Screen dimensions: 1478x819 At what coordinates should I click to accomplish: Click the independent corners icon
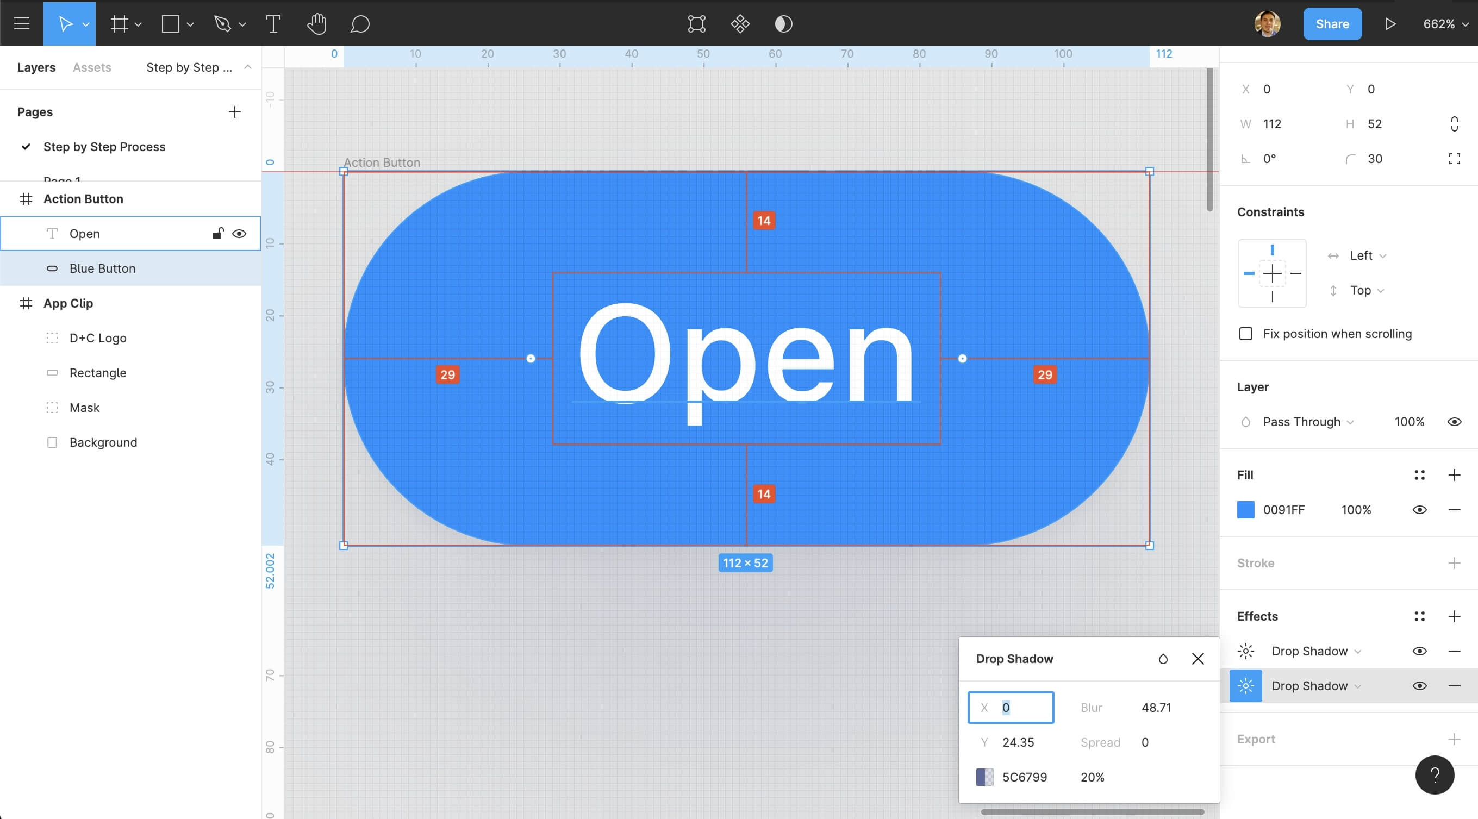(1454, 159)
